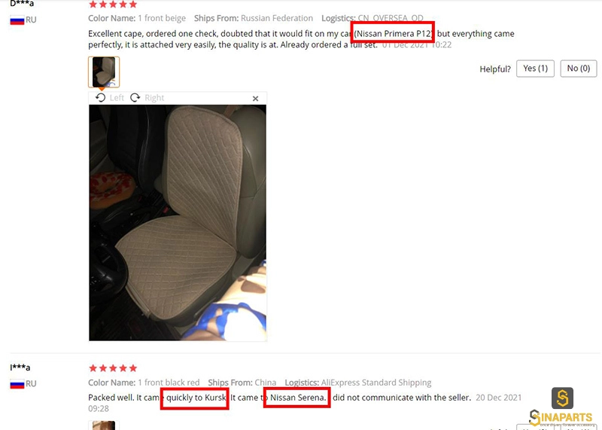Rotate the review photo right
The height and width of the screenshot is (430, 602).
(x=135, y=98)
